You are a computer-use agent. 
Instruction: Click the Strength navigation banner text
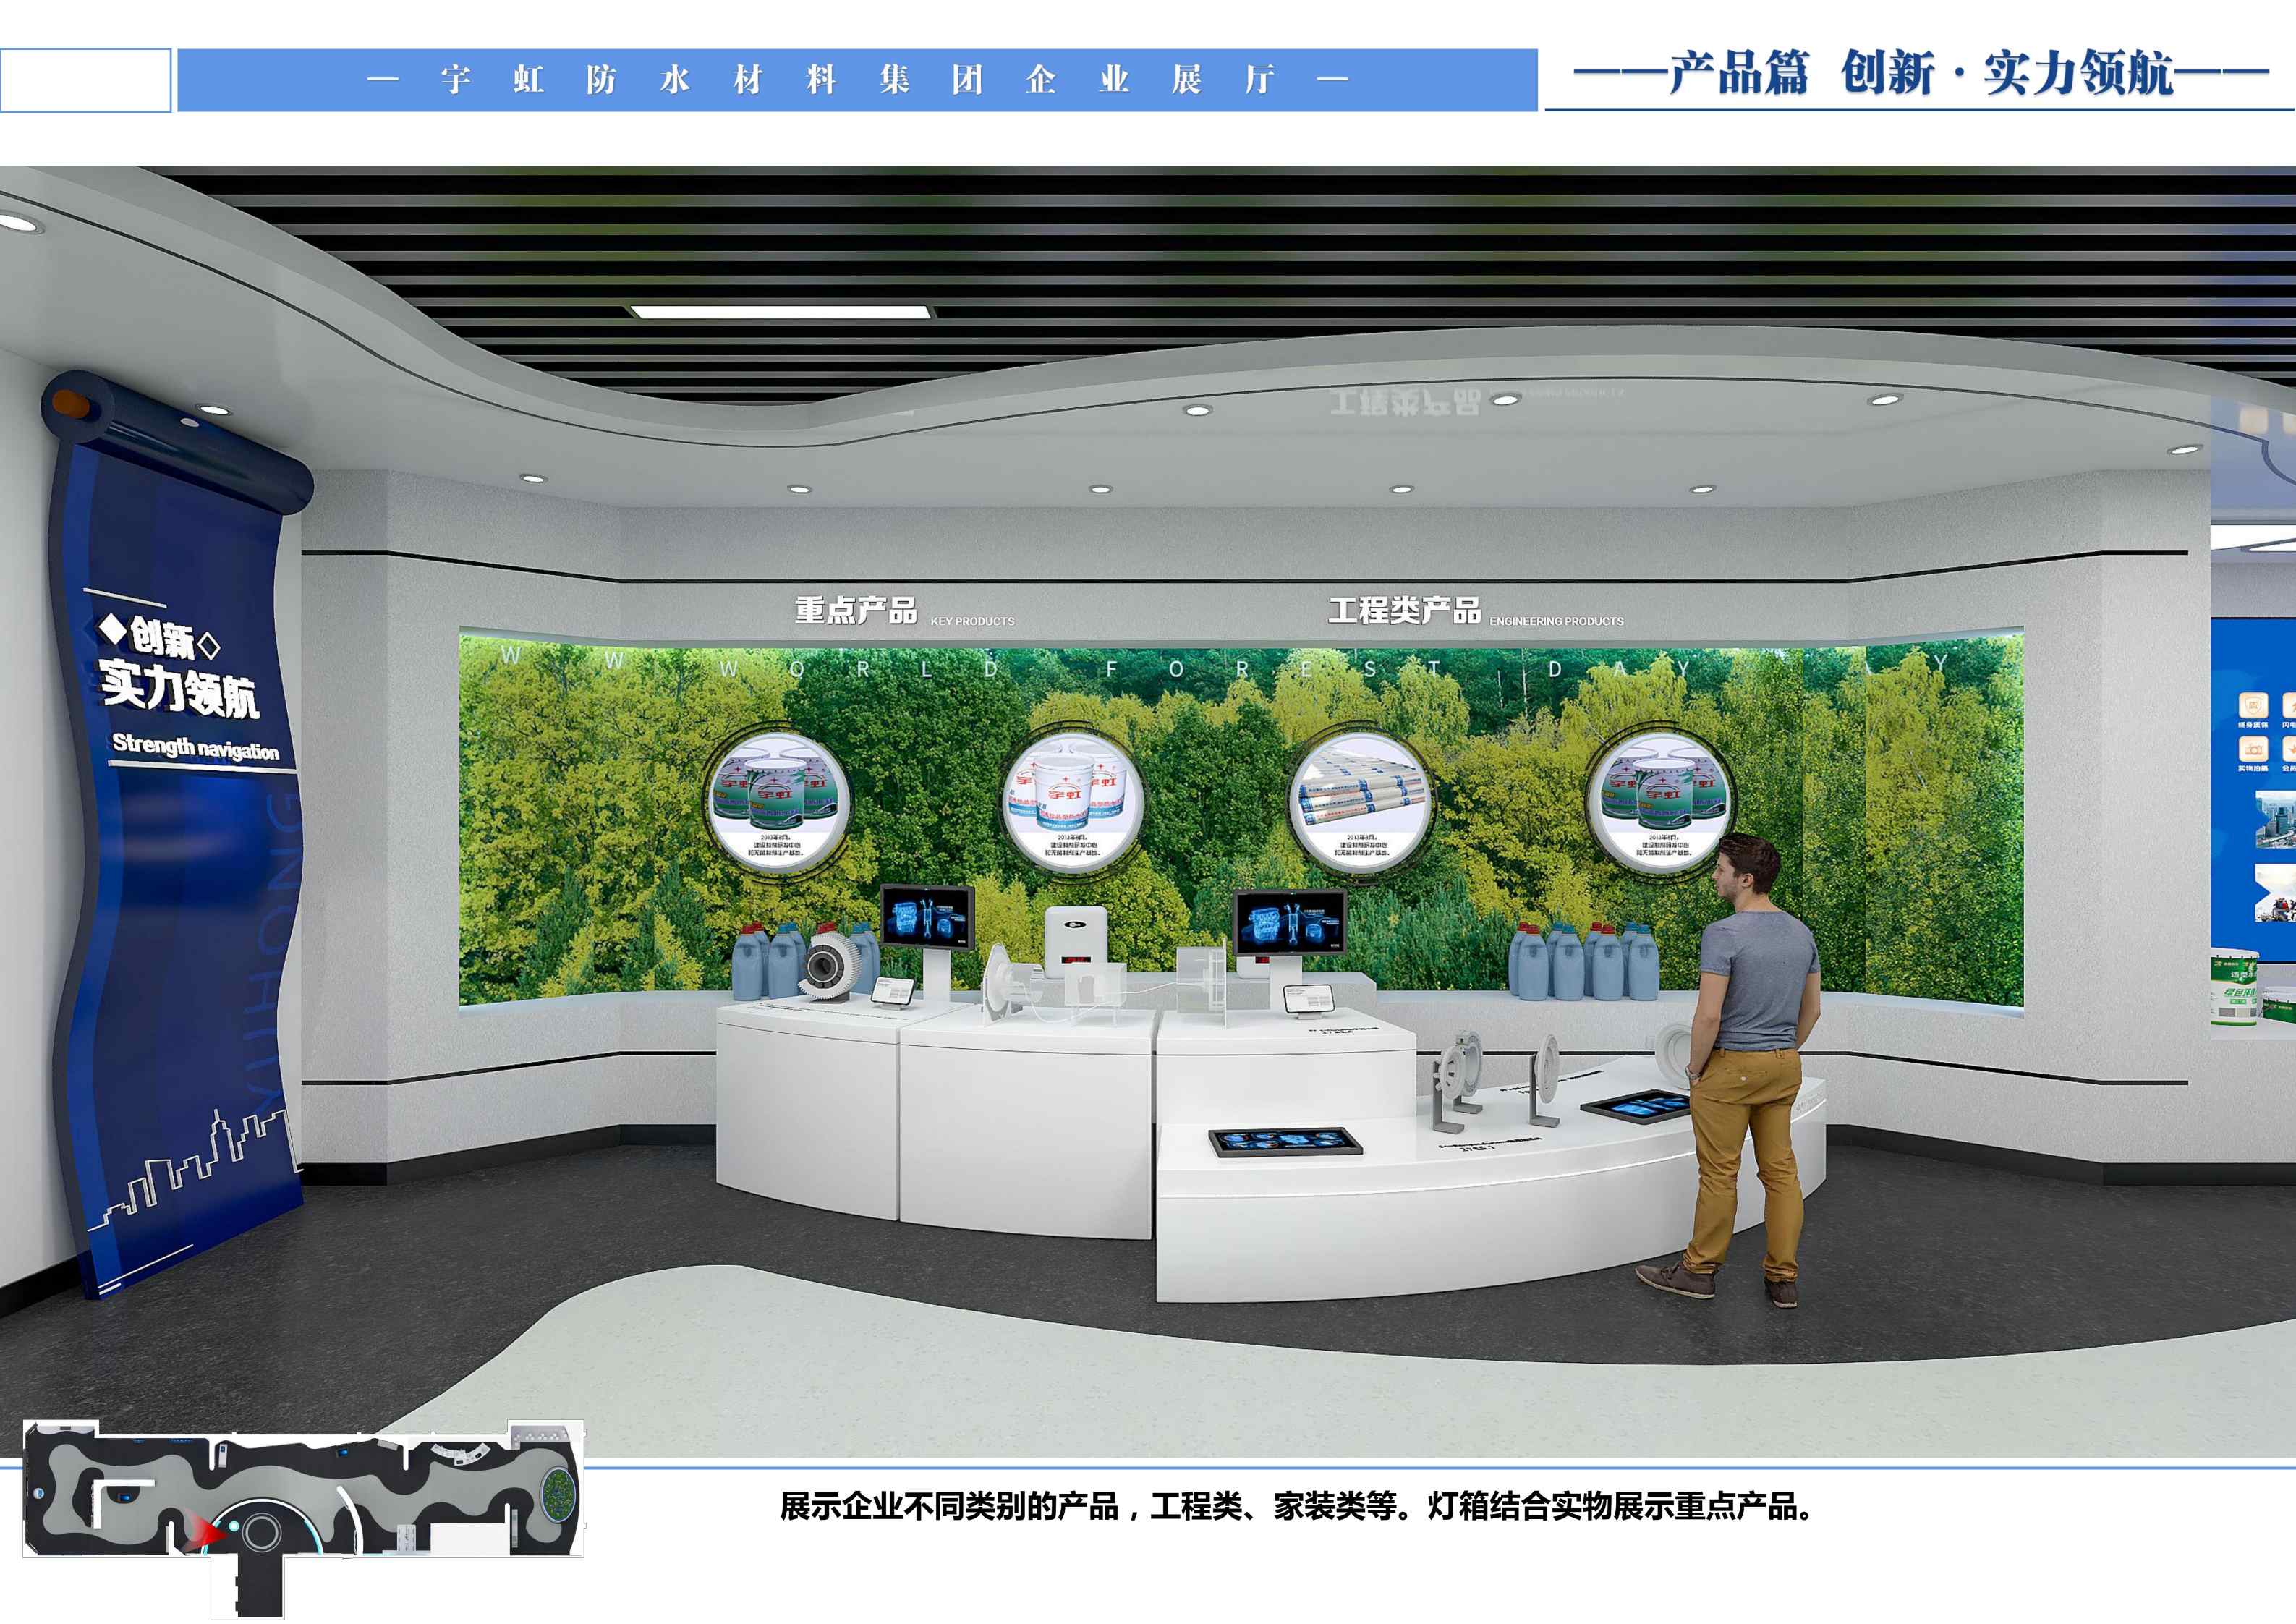[195, 747]
